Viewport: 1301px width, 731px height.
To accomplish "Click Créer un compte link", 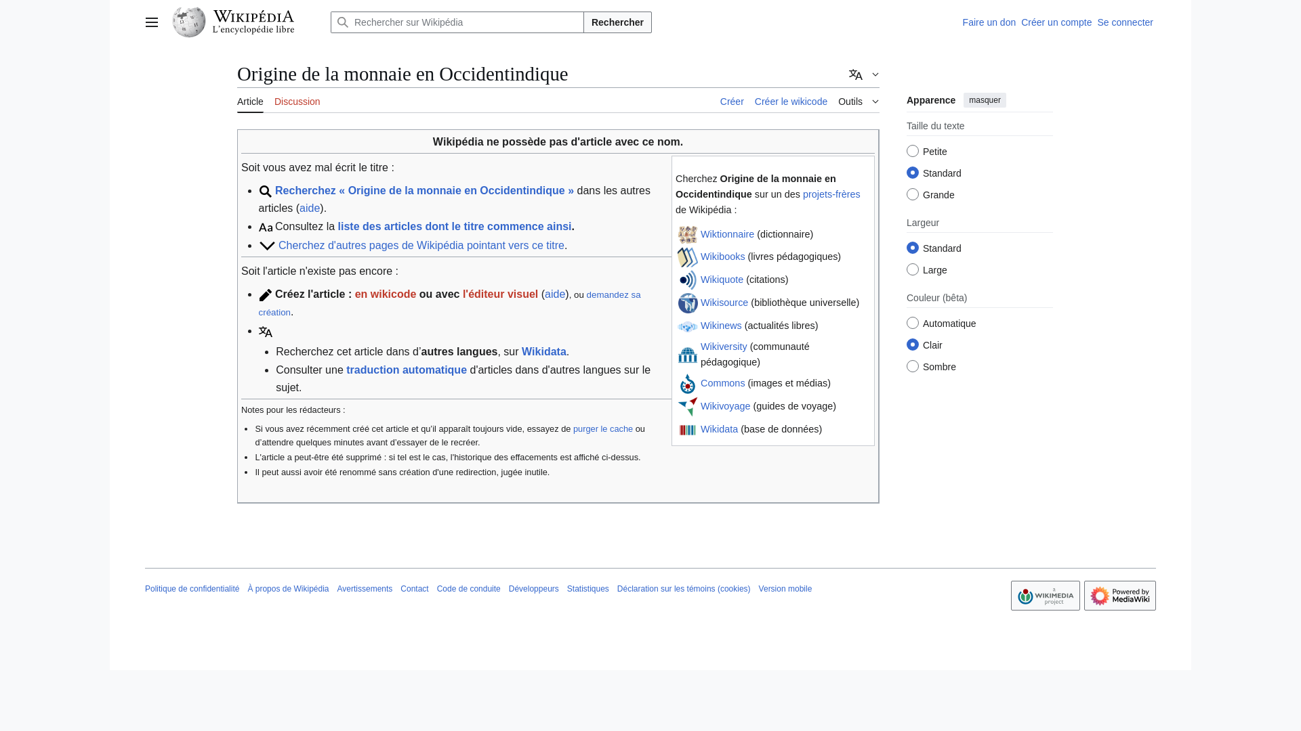I will click(x=1056, y=22).
